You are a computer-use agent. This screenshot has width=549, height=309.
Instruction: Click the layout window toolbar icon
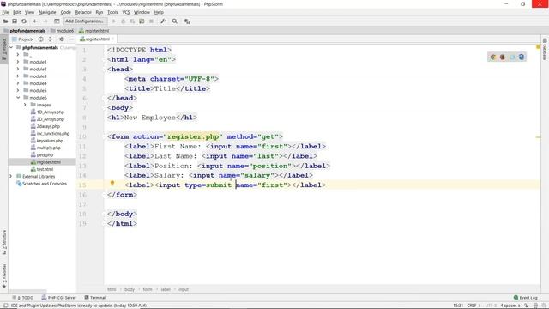pyautogui.click(x=57, y=21)
